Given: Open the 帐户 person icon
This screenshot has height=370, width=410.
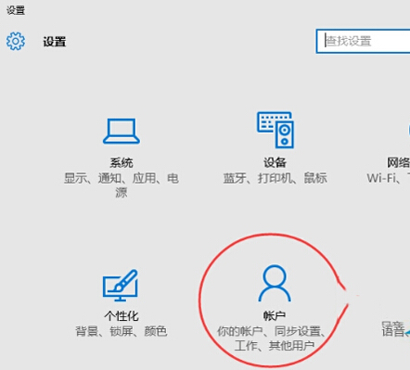Looking at the screenshot, I should (x=275, y=283).
